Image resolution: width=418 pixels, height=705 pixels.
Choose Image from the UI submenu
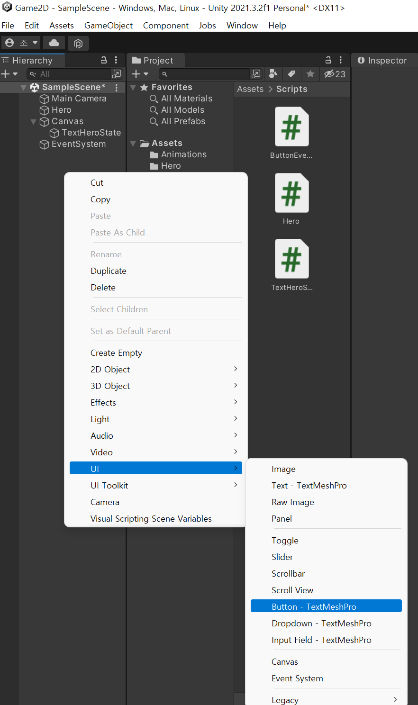tap(326, 469)
